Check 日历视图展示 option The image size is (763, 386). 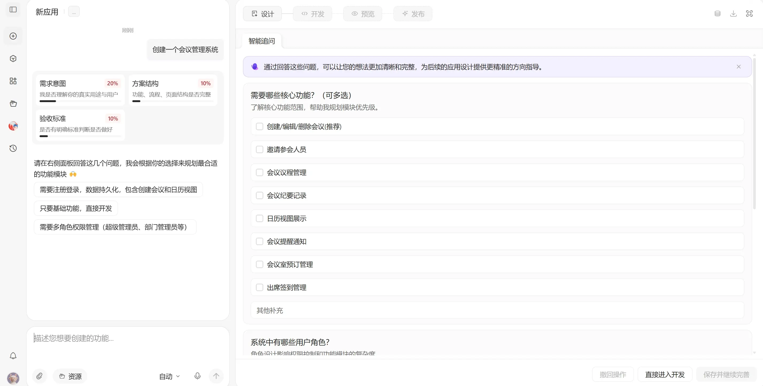point(260,218)
